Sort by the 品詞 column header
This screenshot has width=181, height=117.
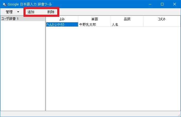(127, 19)
